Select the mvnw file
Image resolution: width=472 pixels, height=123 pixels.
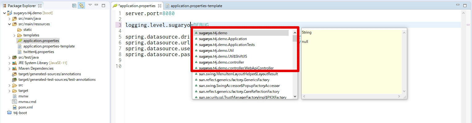point(23,96)
